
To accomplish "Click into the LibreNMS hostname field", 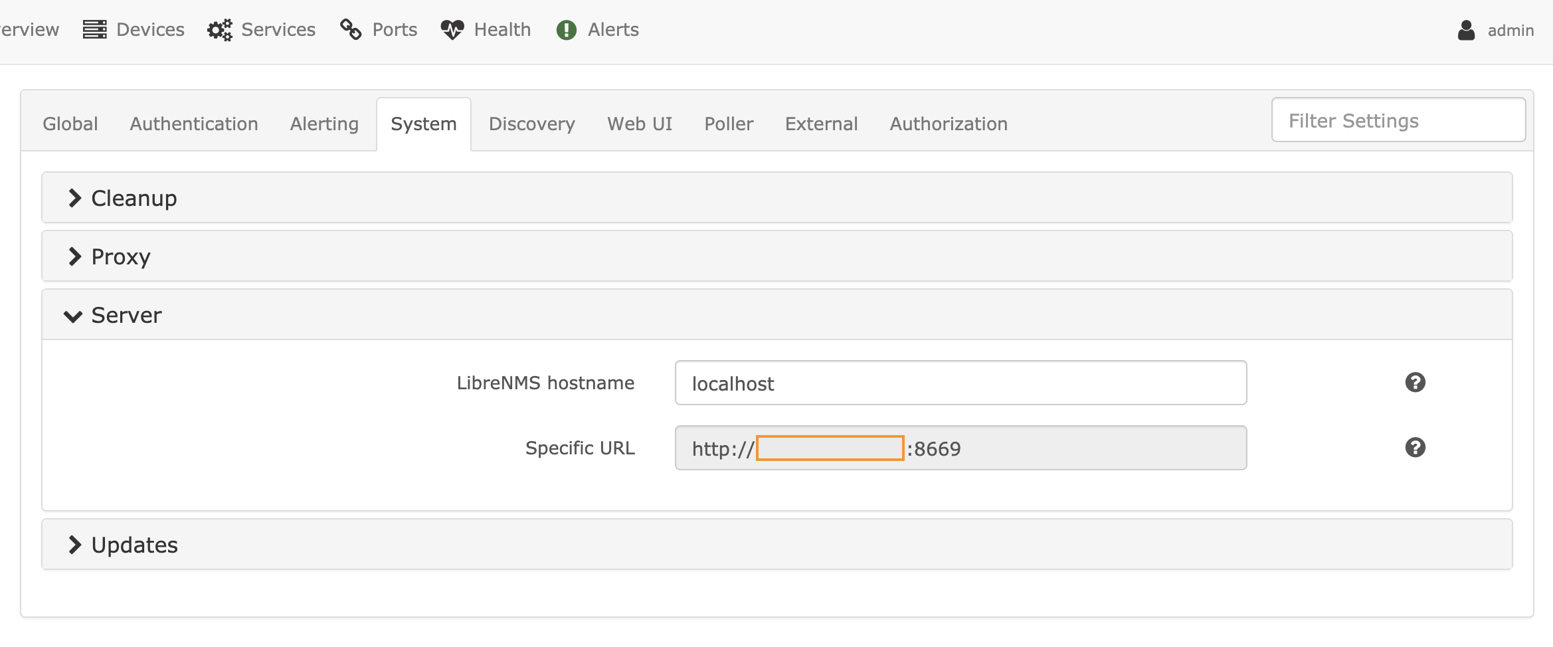I will [x=960, y=383].
